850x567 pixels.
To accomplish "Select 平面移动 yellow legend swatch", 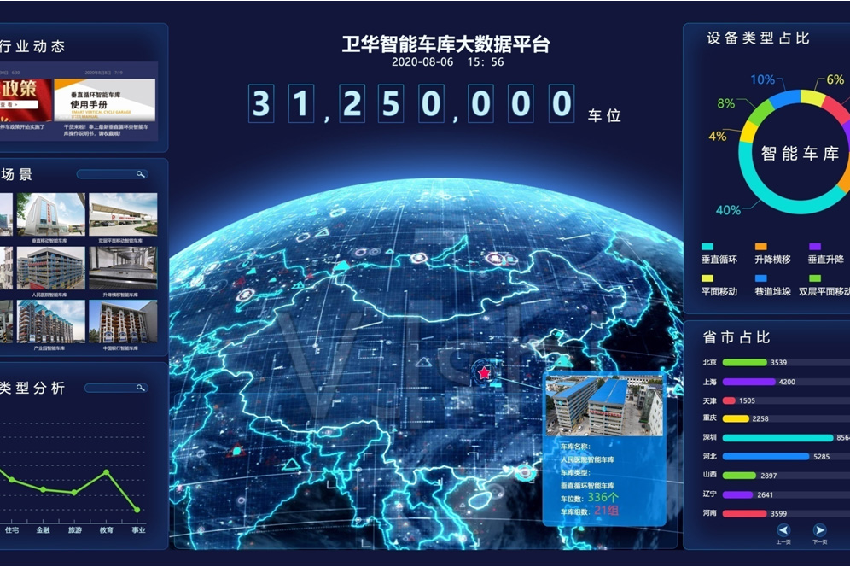I will tap(707, 278).
